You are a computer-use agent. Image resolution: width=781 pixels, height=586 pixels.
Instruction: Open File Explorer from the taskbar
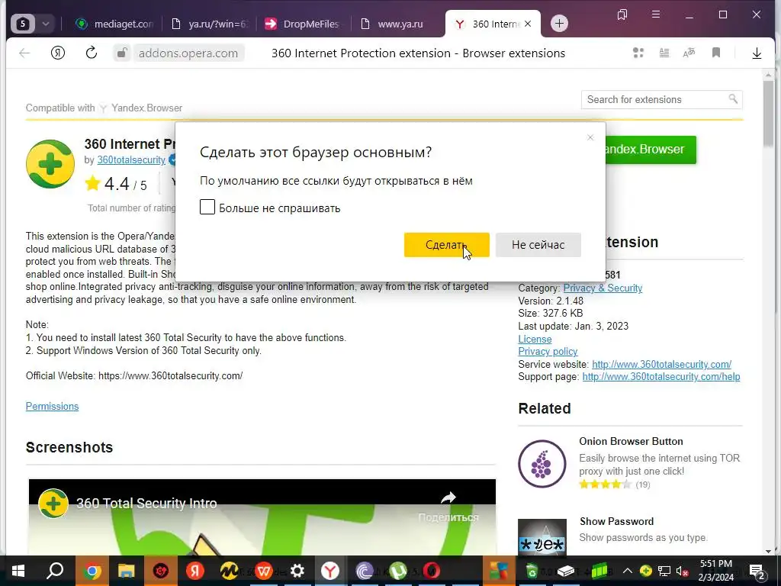[x=126, y=571]
